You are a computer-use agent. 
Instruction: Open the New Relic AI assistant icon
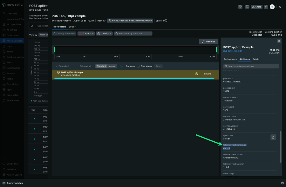(x=272, y=7)
